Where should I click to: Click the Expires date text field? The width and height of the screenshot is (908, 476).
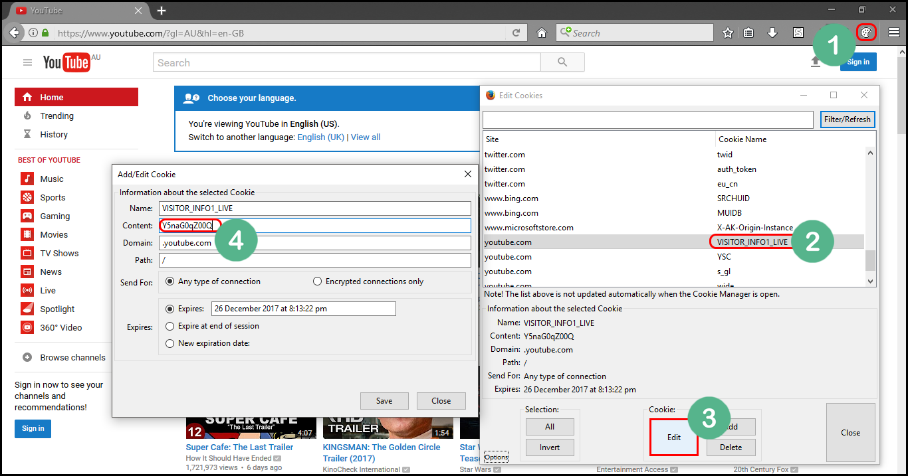[x=304, y=309]
